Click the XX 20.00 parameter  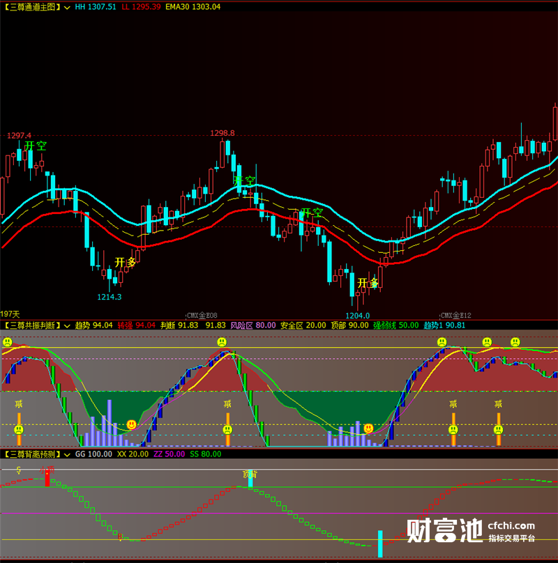(x=133, y=454)
